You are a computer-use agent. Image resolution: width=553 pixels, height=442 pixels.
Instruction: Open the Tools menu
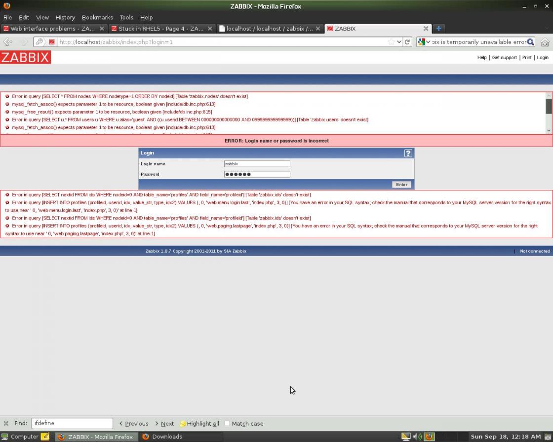(x=126, y=17)
